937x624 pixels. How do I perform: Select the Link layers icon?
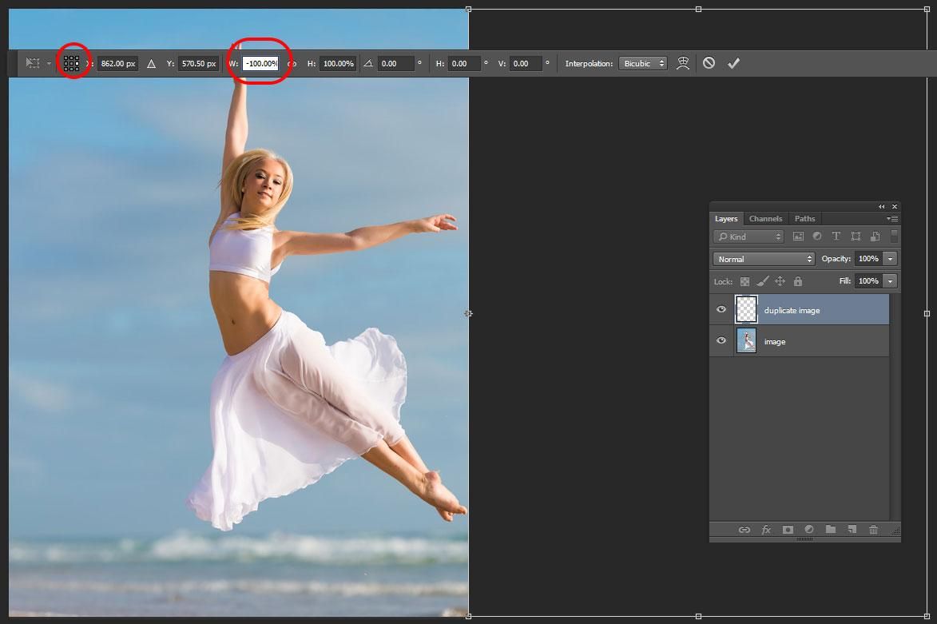(744, 529)
